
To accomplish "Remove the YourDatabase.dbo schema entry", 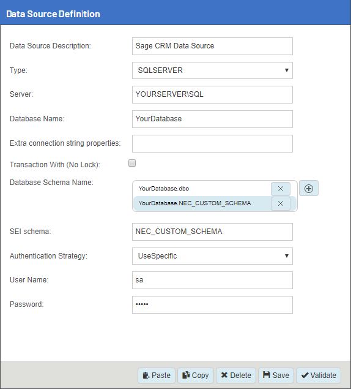I will (x=281, y=189).
